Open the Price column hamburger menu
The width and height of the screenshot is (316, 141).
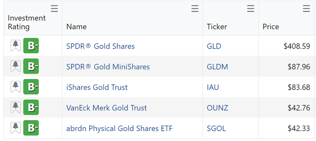tap(306, 9)
